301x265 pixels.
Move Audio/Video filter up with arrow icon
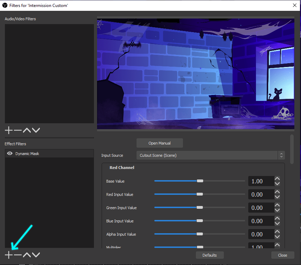click(27, 130)
